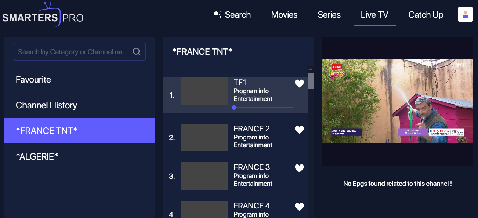The width and height of the screenshot is (478, 218).
Task: Toggle favourite heart for FRANCE 4
Action: coord(300,207)
